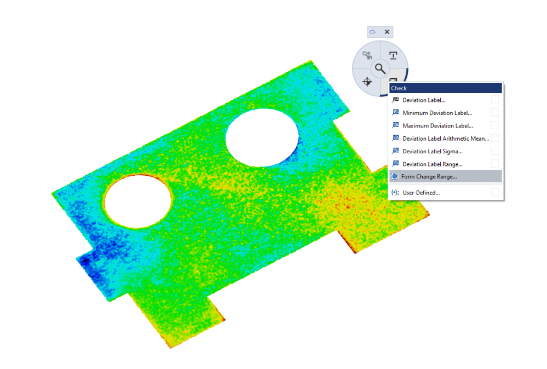Click the magnifier icon in radial menu center

click(380, 68)
